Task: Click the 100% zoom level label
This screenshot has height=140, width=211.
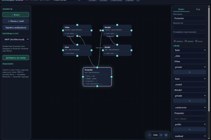Action: [x=155, y=135]
